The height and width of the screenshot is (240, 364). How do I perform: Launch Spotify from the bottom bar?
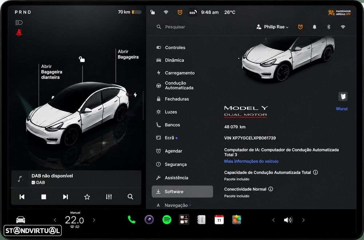pos(167,219)
